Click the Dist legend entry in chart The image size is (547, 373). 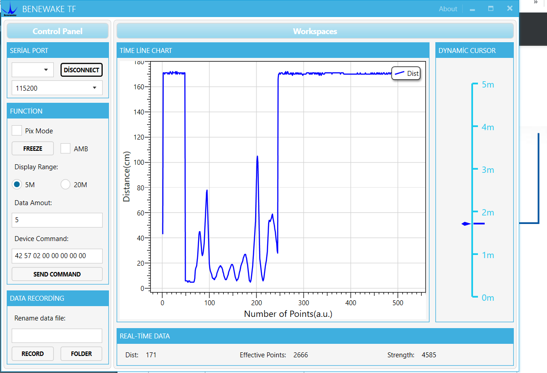(x=406, y=73)
